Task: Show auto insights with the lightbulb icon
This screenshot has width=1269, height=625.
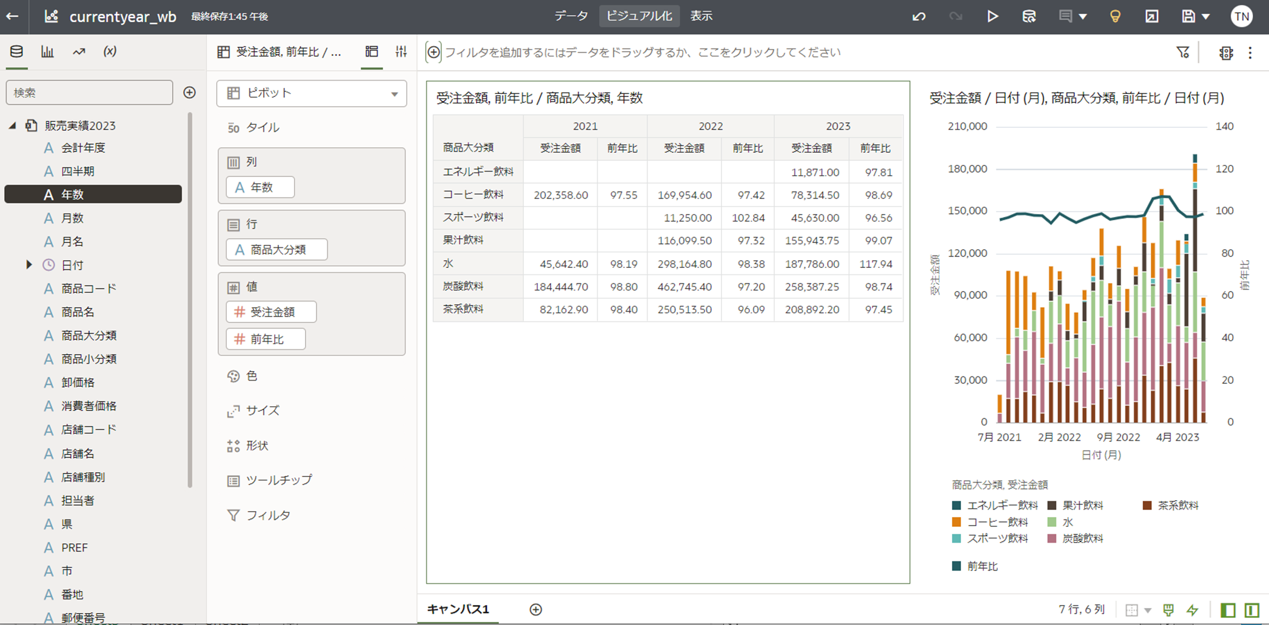Action: click(1115, 16)
